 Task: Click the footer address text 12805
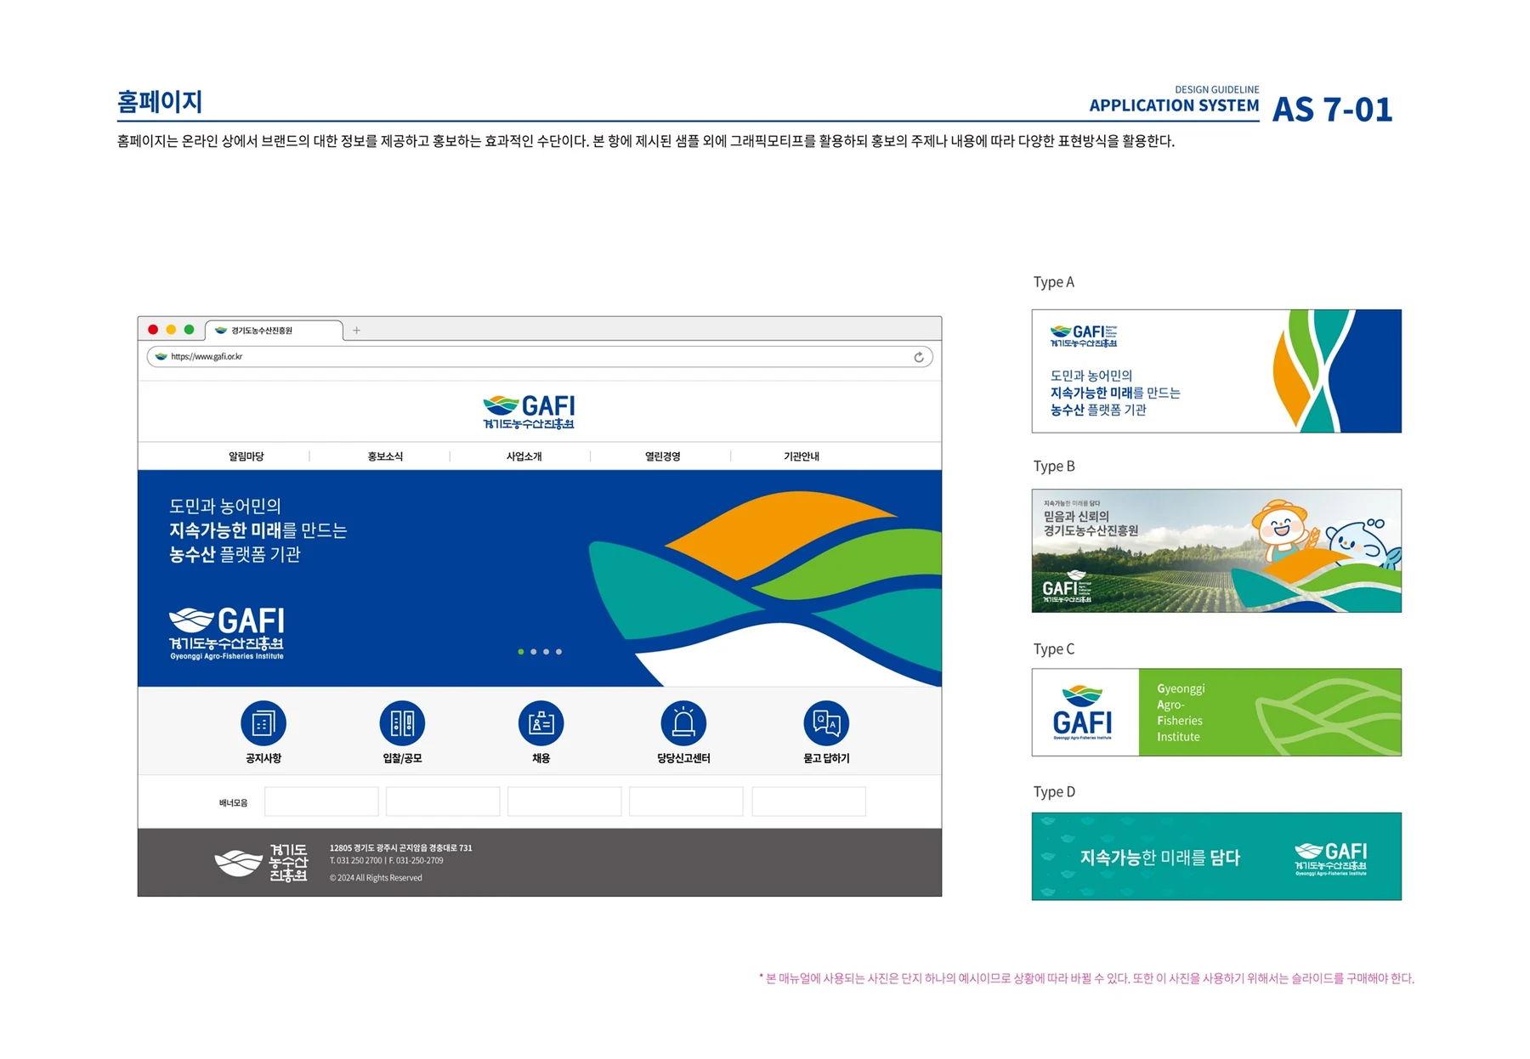[401, 848]
